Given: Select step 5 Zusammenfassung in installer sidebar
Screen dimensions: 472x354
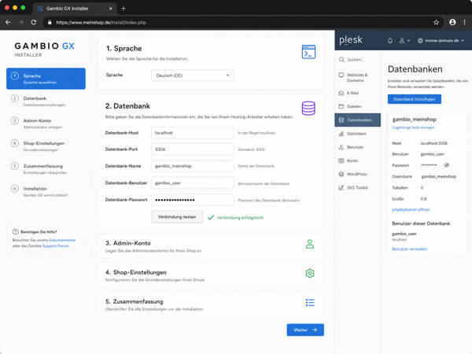Looking at the screenshot, I should click(46, 169).
